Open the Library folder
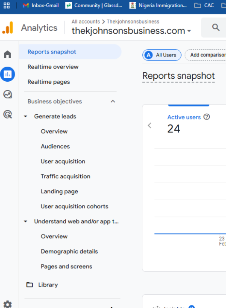 42,285
